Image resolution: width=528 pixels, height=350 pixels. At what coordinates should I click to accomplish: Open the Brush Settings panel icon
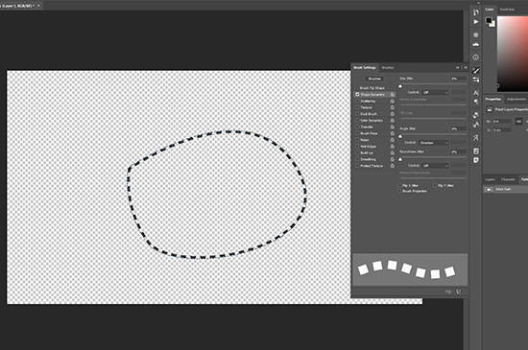(x=476, y=70)
